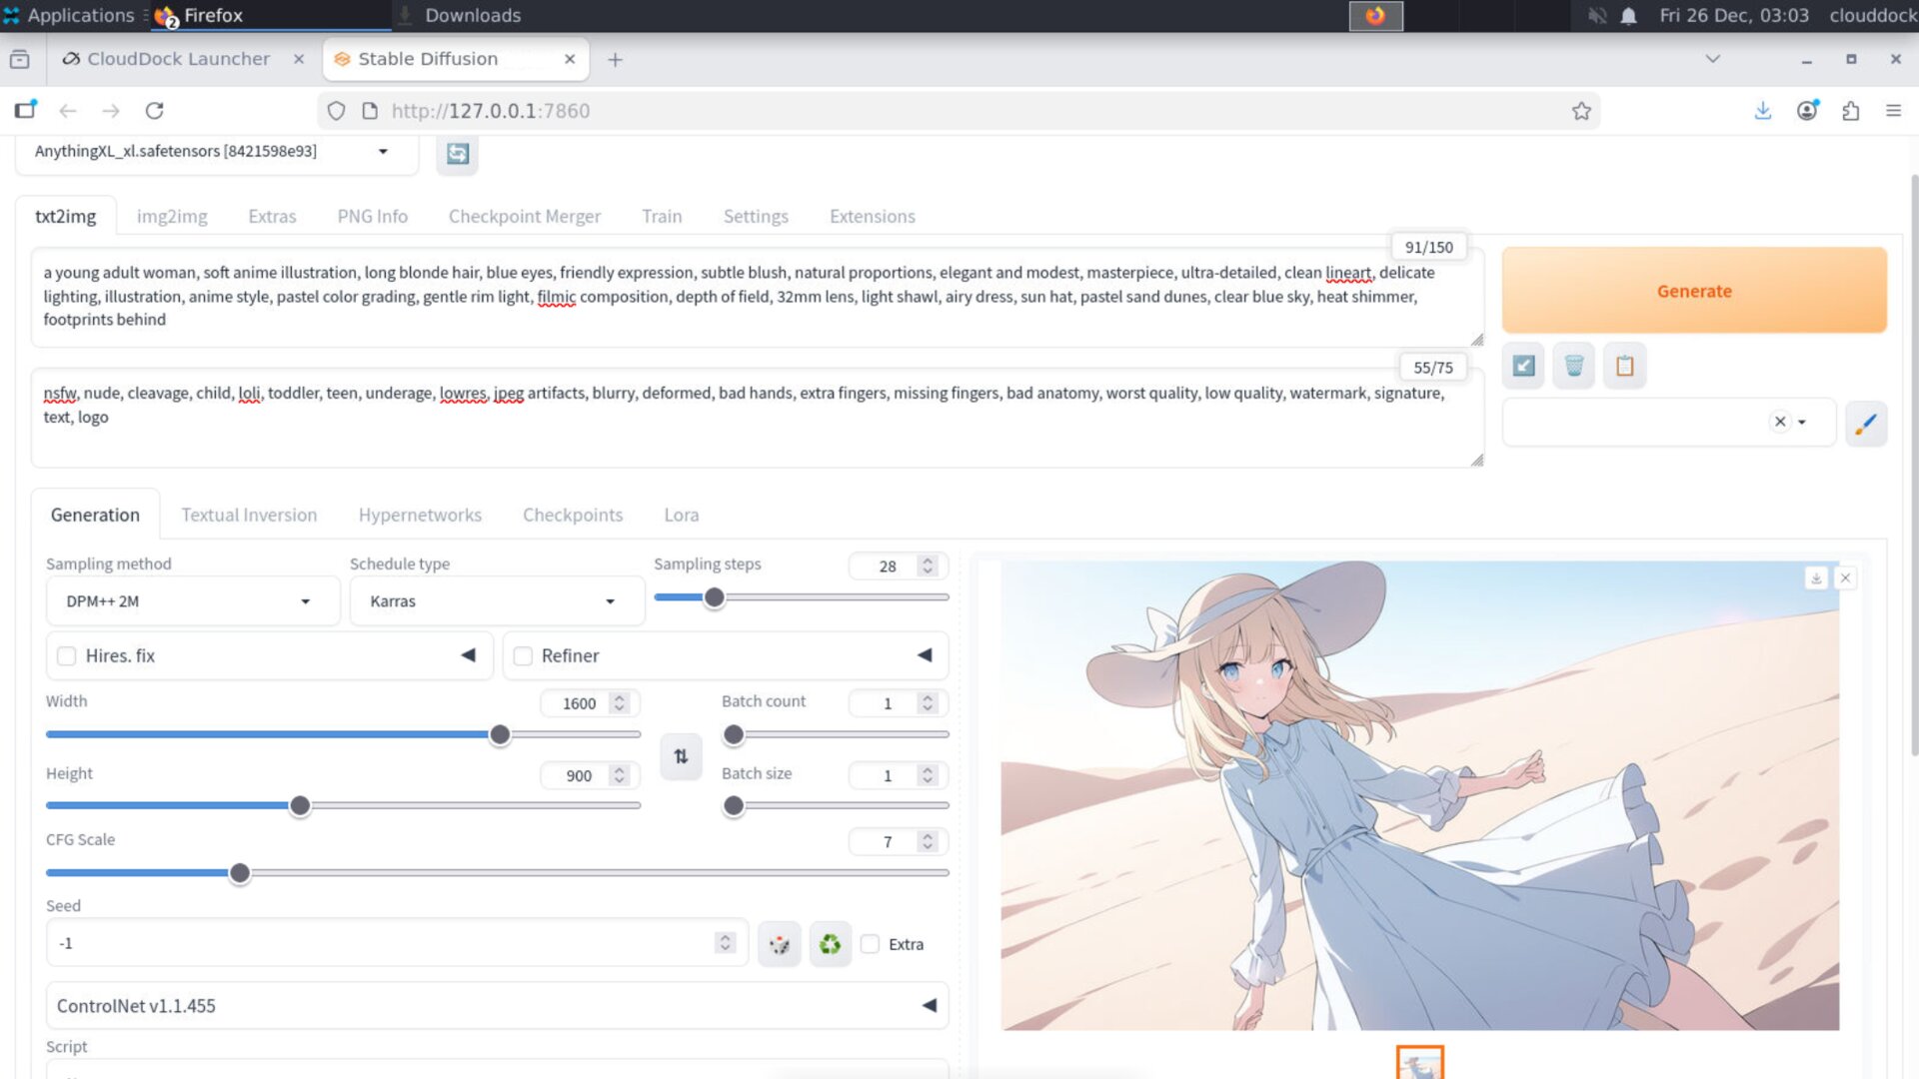Screen dimensions: 1919x1079
Task: Expand the ControlNet v1.1.455 section
Action: [496, 1006]
